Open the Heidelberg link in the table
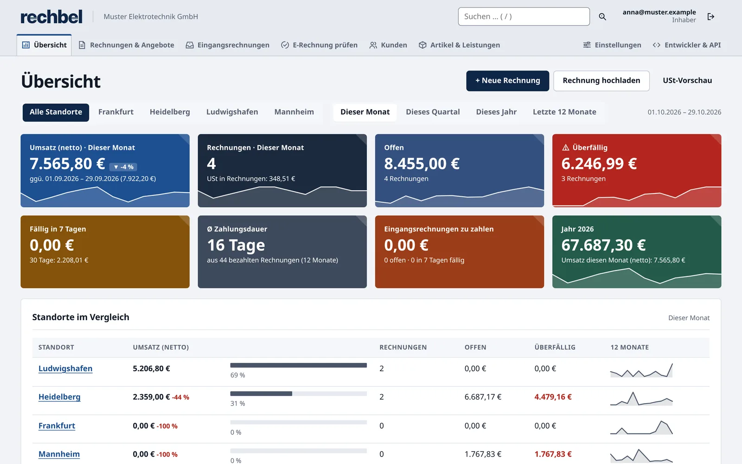742x464 pixels. click(59, 397)
